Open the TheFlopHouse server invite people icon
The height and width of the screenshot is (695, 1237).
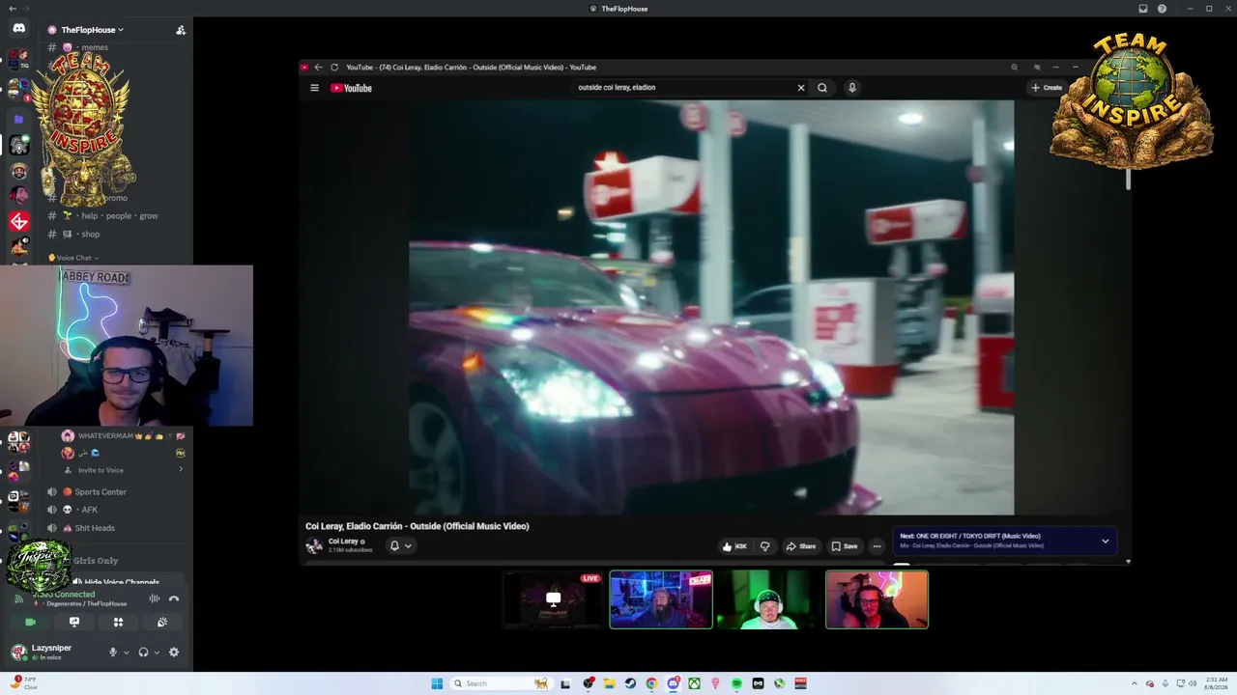tap(181, 30)
